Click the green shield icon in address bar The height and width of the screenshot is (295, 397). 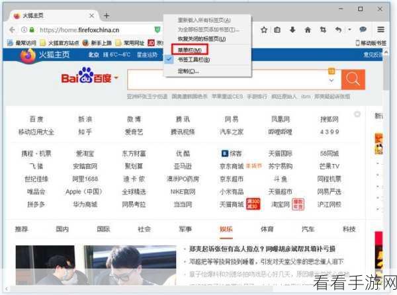click(157, 30)
